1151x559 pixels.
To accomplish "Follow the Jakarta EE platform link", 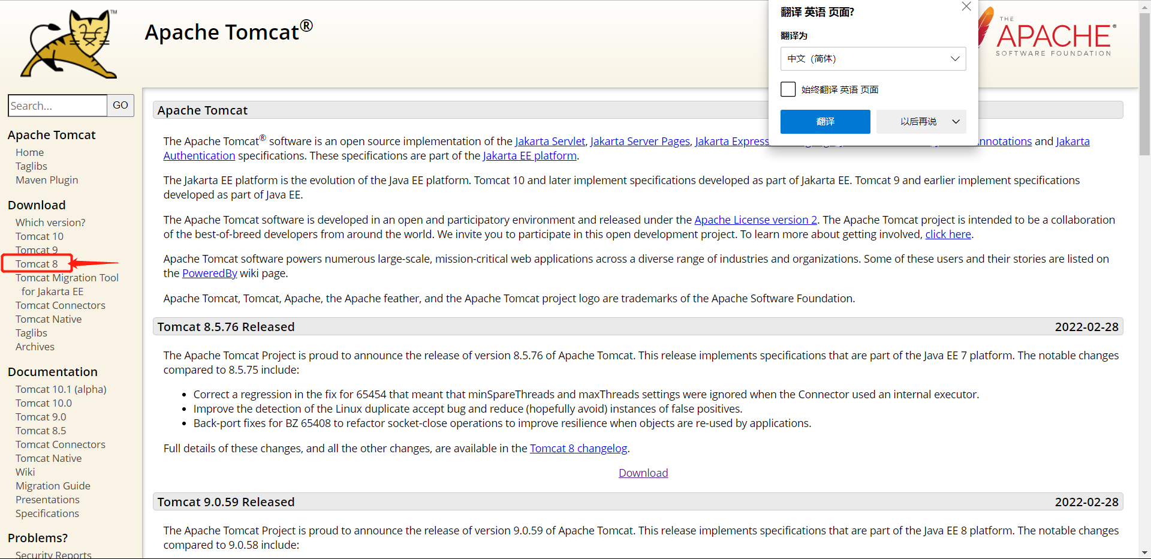I will [530, 156].
